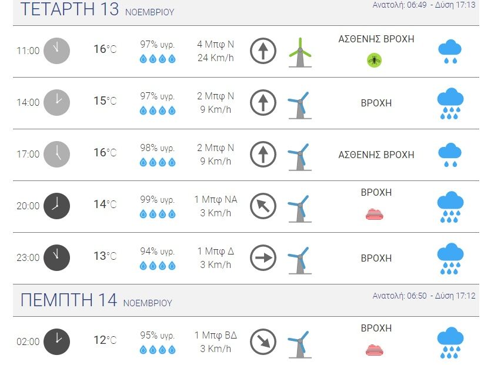Click the dark clock icon for 23:00
The height and width of the screenshot is (365, 494).
(57, 257)
